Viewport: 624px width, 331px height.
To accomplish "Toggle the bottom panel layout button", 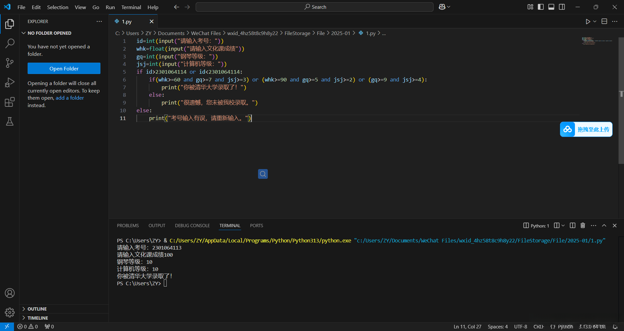I will tap(551, 7).
